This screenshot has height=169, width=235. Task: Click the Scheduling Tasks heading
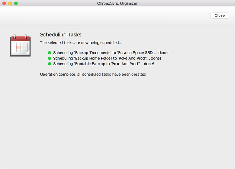coord(61,34)
